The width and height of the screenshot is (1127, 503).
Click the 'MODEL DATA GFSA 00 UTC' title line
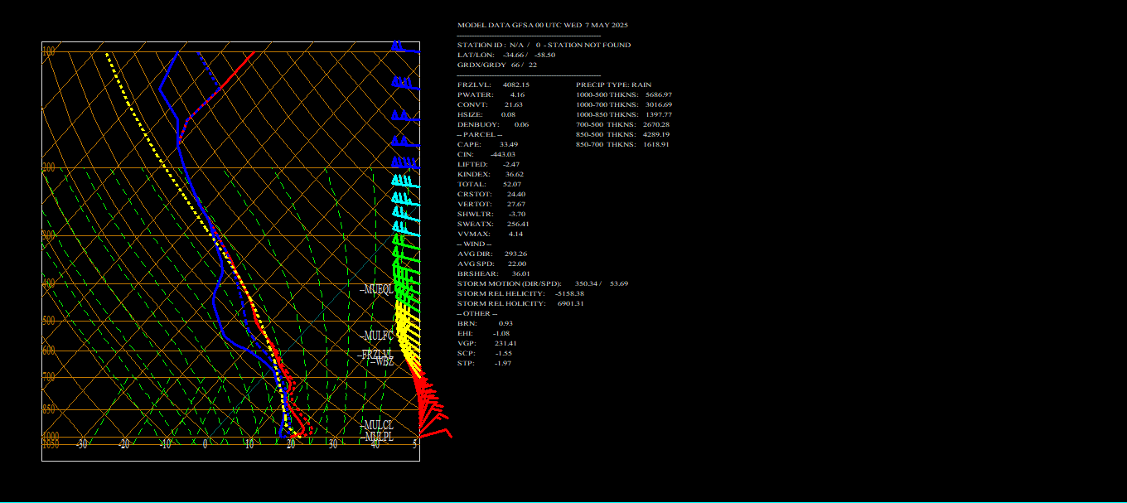(543, 25)
